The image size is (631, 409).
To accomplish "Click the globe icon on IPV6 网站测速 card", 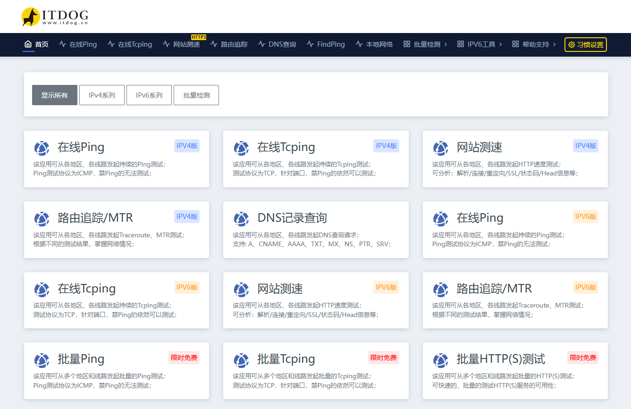I will [241, 289].
